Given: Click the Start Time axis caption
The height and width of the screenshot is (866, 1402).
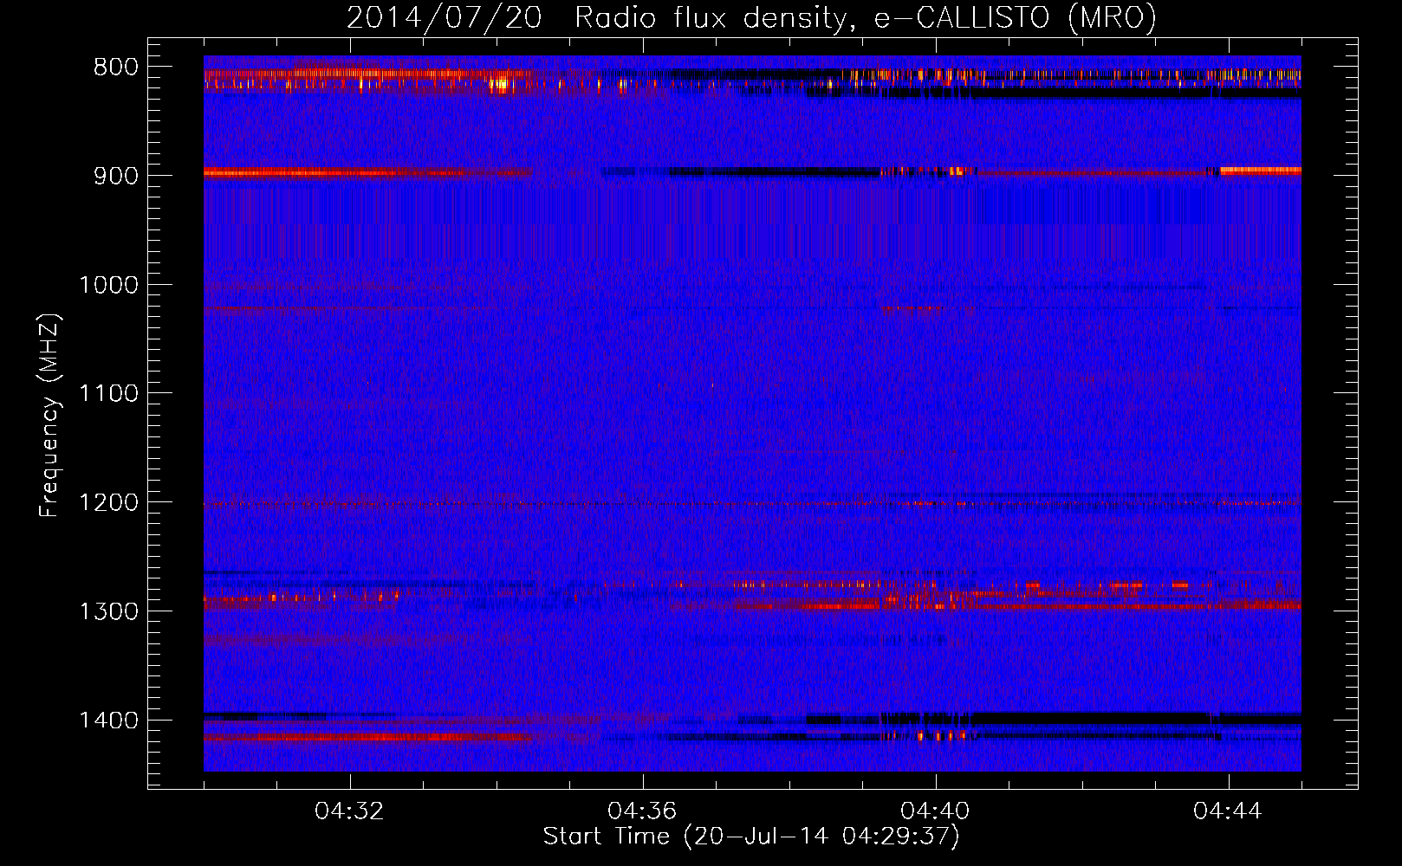Looking at the screenshot, I should tap(751, 837).
